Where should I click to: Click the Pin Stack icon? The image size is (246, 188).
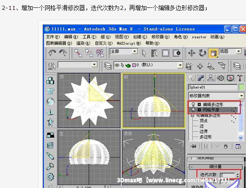pyautogui.click(x=194, y=146)
